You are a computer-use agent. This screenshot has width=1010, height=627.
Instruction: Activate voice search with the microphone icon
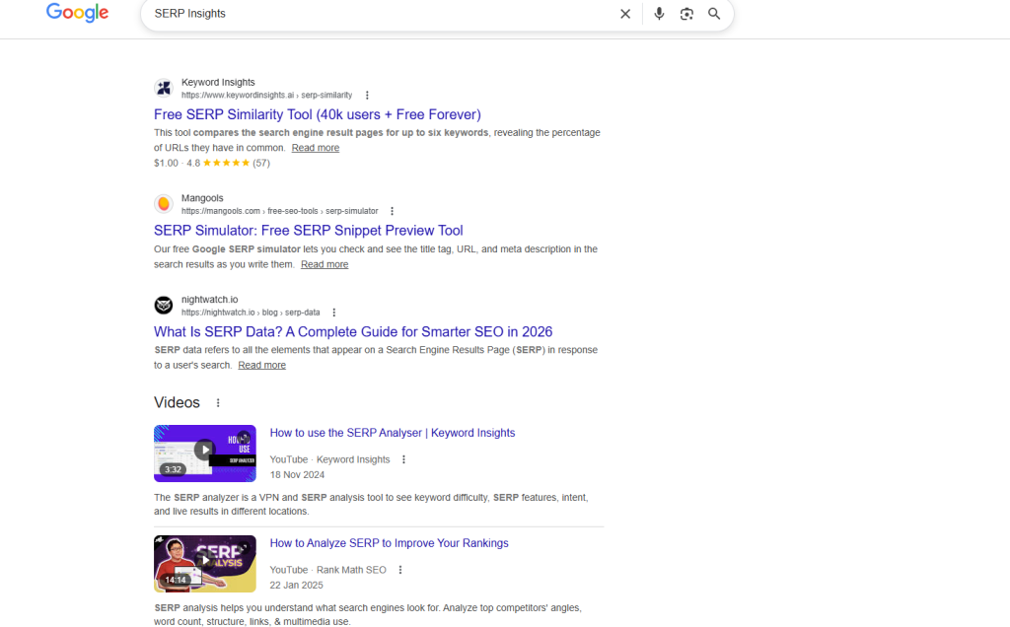[659, 14]
